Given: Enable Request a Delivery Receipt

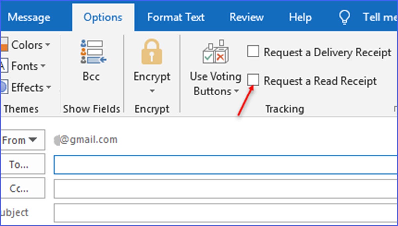Looking at the screenshot, I should [x=253, y=51].
